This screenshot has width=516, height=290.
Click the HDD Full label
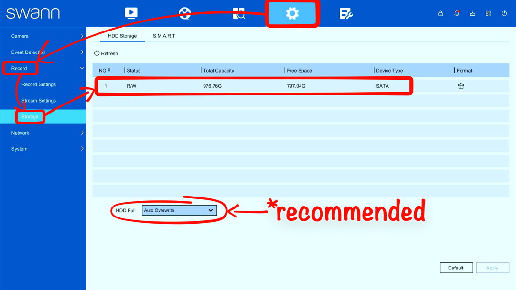125,210
